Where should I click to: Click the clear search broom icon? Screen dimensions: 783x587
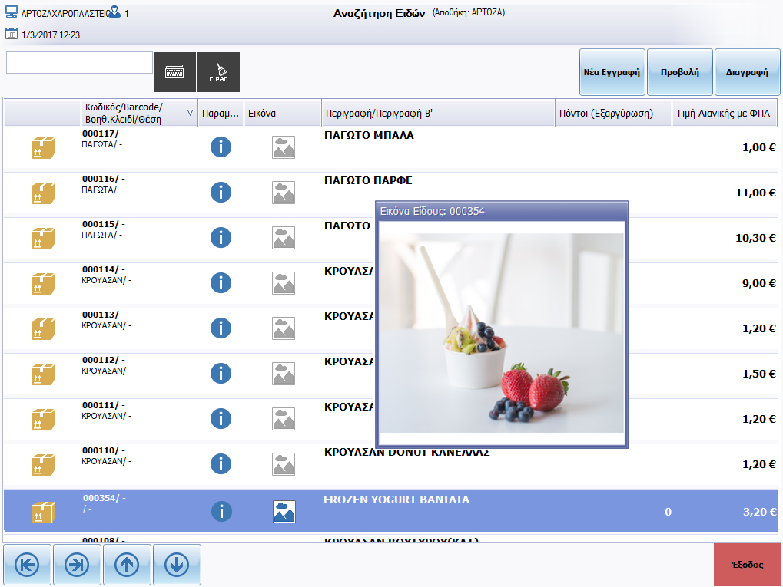[x=218, y=72]
